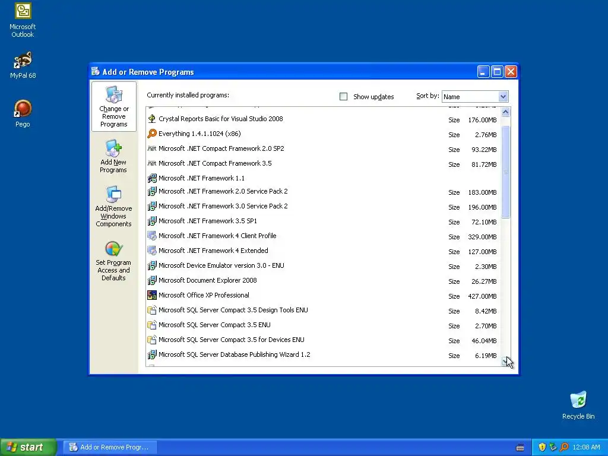Image resolution: width=608 pixels, height=456 pixels.
Task: Click the .NET Framework 4 Extended icon
Action: [x=152, y=251]
